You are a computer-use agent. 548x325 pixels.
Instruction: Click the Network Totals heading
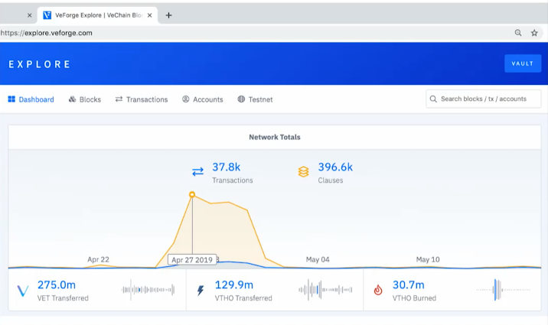coord(275,137)
